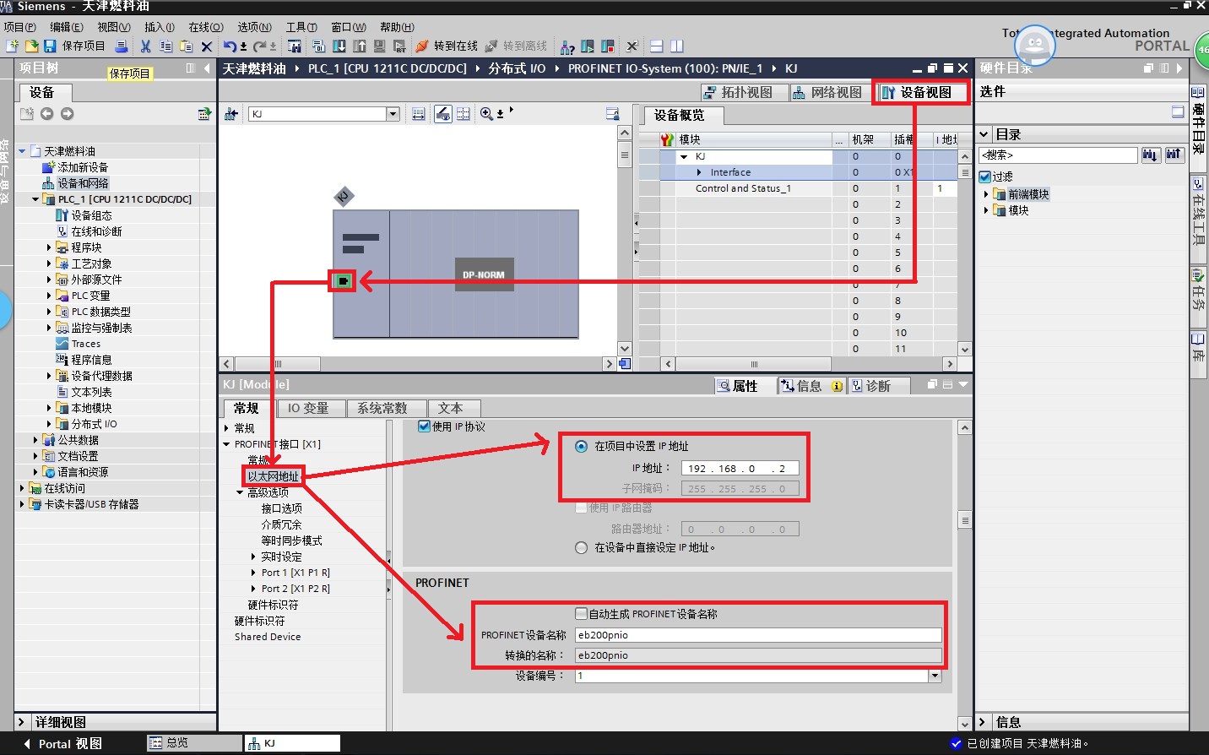Select 在项目中设置 IP 地址 radio button
This screenshot has height=755, width=1209.
pos(581,446)
